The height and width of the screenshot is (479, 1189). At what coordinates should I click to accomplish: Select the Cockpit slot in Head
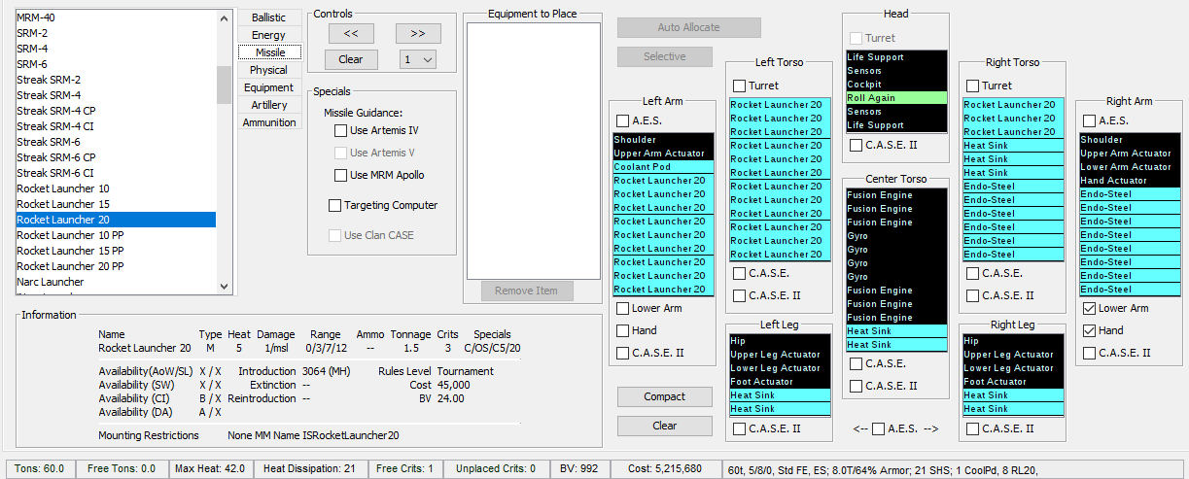tap(895, 85)
